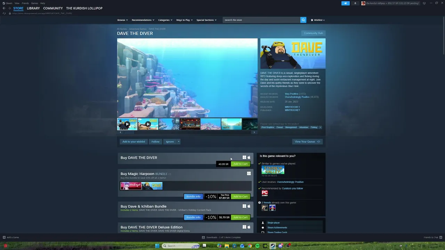The width and height of the screenshot is (445, 250).
Task: Open the PC Gamer curator logo
Action: point(265,193)
